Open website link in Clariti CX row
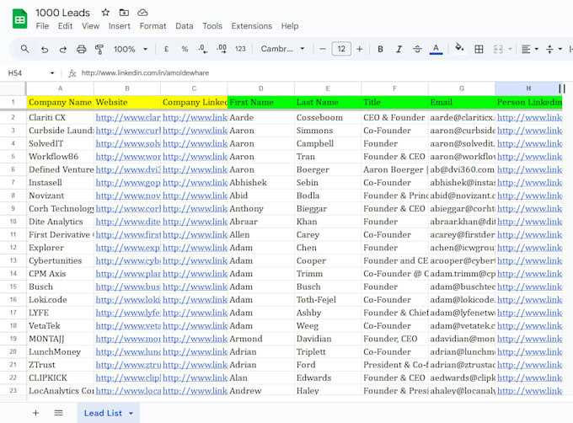 128,118
